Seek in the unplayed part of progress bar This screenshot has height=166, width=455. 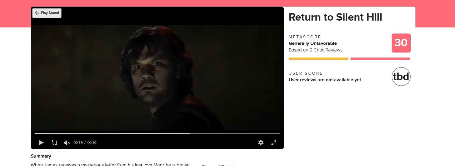click(x=235, y=134)
